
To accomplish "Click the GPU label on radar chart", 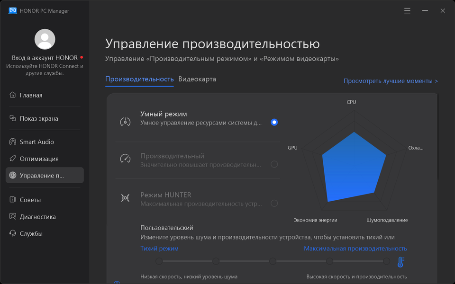I will [x=292, y=148].
